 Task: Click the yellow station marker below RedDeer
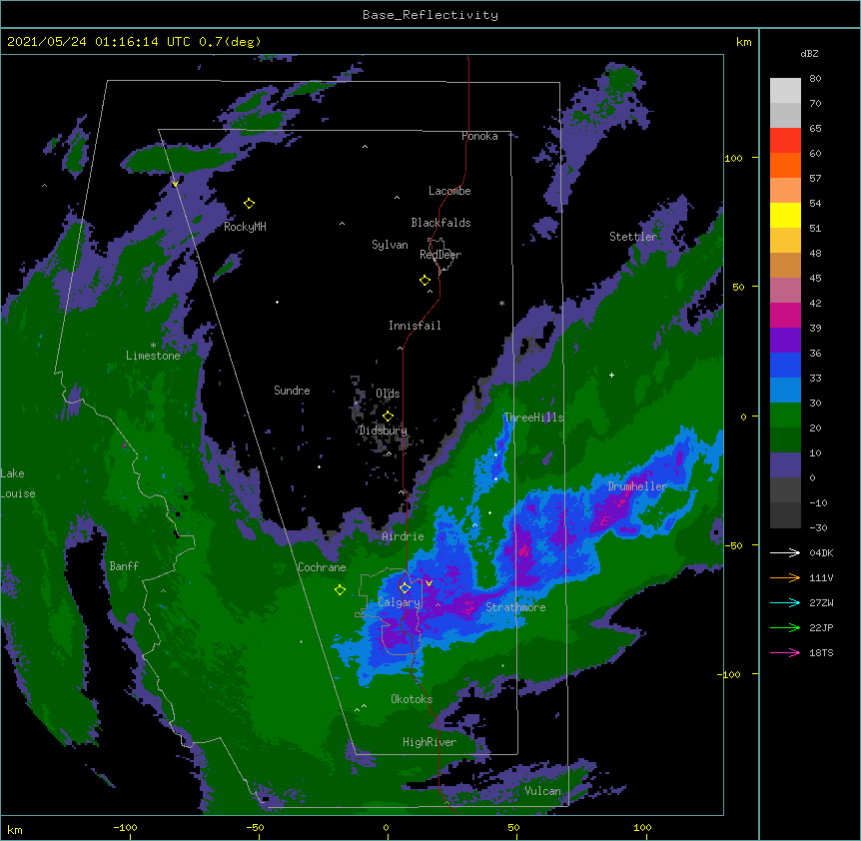[425, 281]
